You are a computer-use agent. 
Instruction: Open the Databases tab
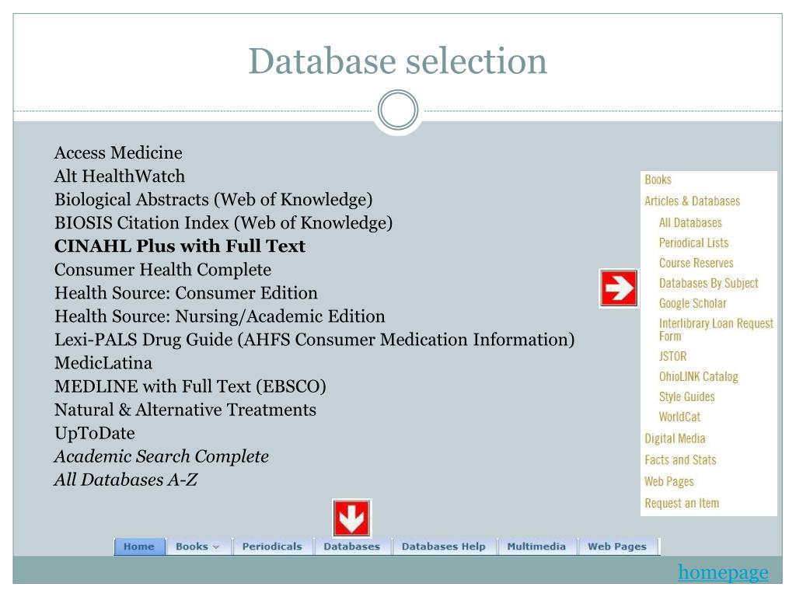tap(352, 546)
